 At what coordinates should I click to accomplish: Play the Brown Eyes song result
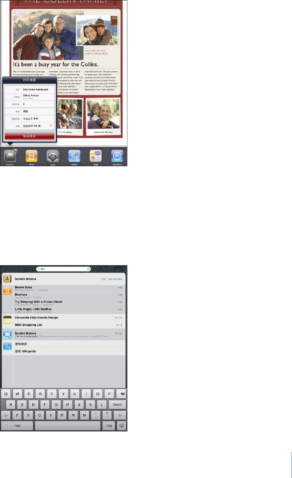[x=69, y=288]
